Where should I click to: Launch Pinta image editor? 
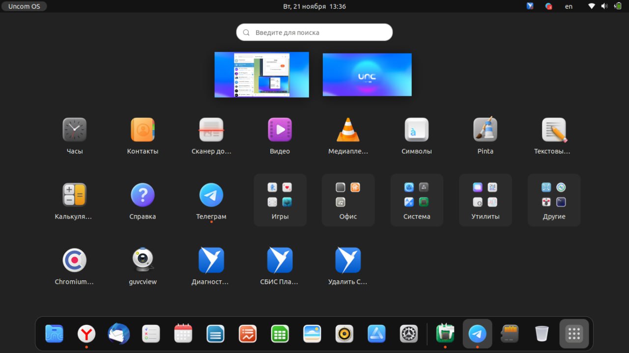pyautogui.click(x=485, y=130)
